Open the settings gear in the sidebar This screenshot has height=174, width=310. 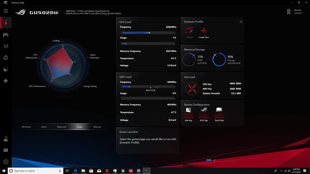coord(6,162)
